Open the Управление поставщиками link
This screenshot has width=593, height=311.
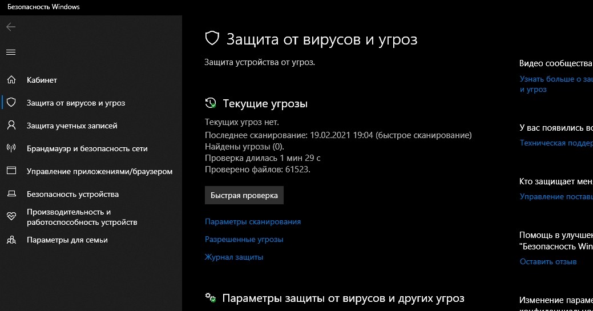click(x=556, y=196)
